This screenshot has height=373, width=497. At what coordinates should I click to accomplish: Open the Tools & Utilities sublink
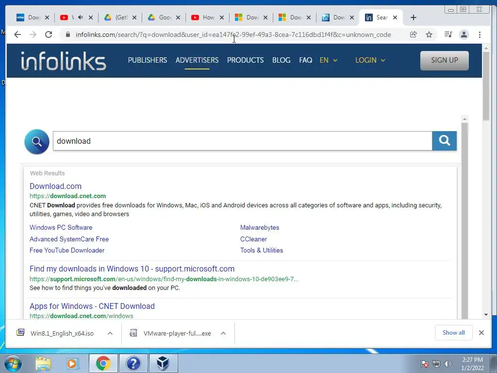pyautogui.click(x=262, y=250)
